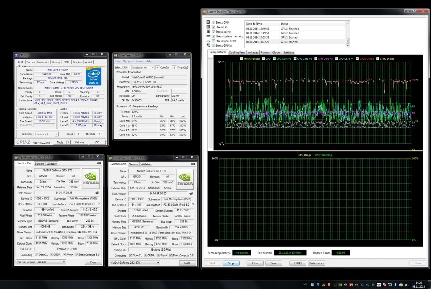The image size is (431, 289).
Task: Open GPU selector dropdown in left GPU-Z window
Action: (41, 262)
